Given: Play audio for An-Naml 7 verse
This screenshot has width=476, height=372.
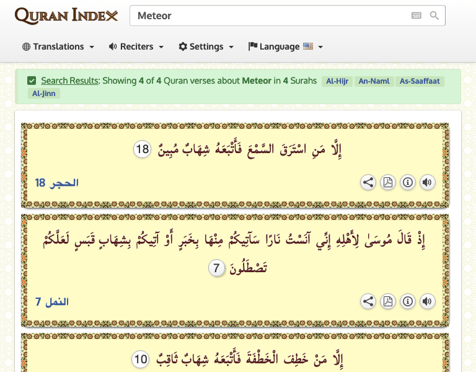Looking at the screenshot, I should point(428,301).
